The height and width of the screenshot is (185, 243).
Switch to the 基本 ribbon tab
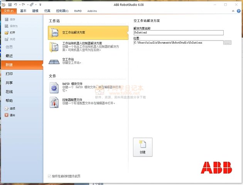(24, 11)
